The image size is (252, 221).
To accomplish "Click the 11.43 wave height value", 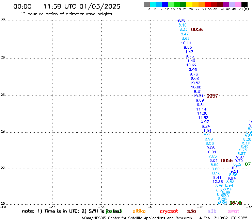I will point(188,52).
